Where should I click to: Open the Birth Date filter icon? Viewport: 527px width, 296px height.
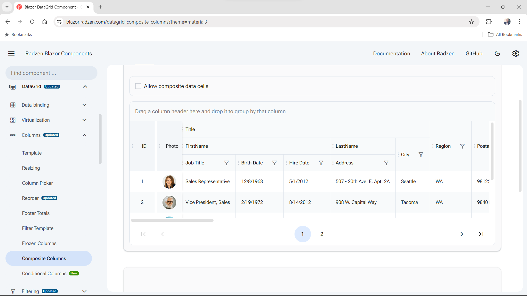pos(274,163)
